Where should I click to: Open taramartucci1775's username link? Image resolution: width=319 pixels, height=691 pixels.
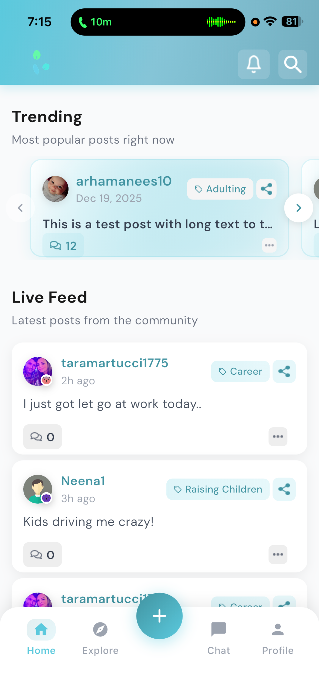point(115,363)
